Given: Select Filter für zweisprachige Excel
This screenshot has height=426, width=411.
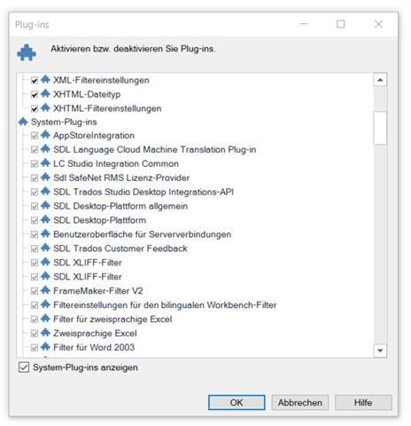Looking at the screenshot, I should (112, 319).
